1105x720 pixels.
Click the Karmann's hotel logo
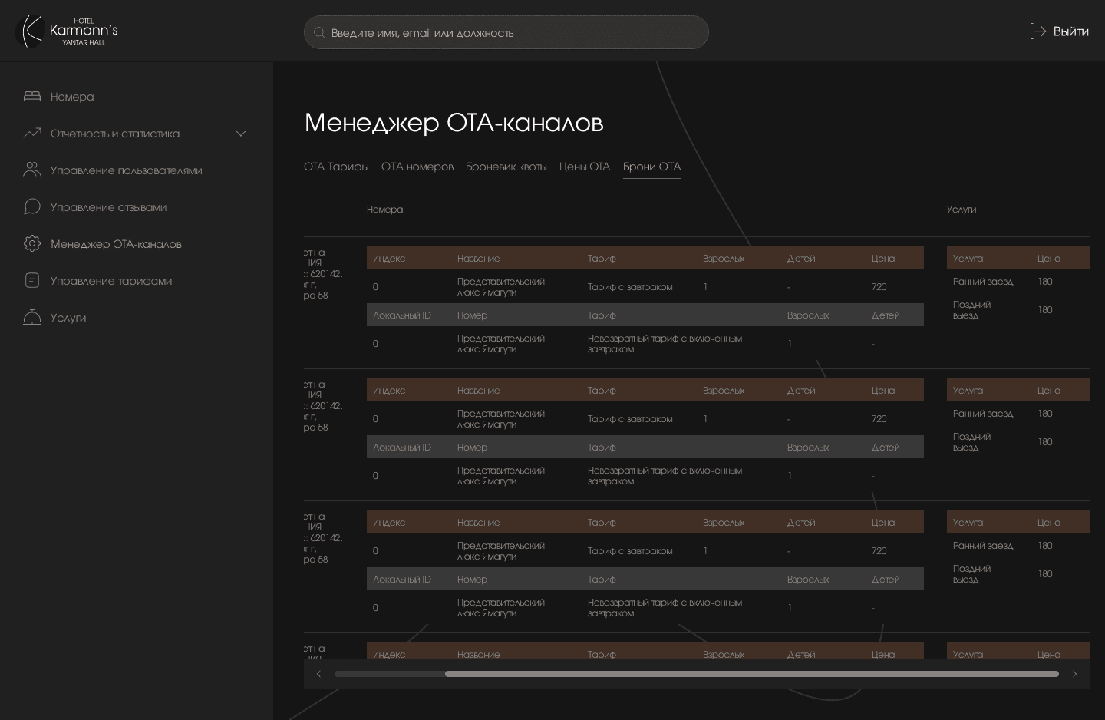[67, 31]
